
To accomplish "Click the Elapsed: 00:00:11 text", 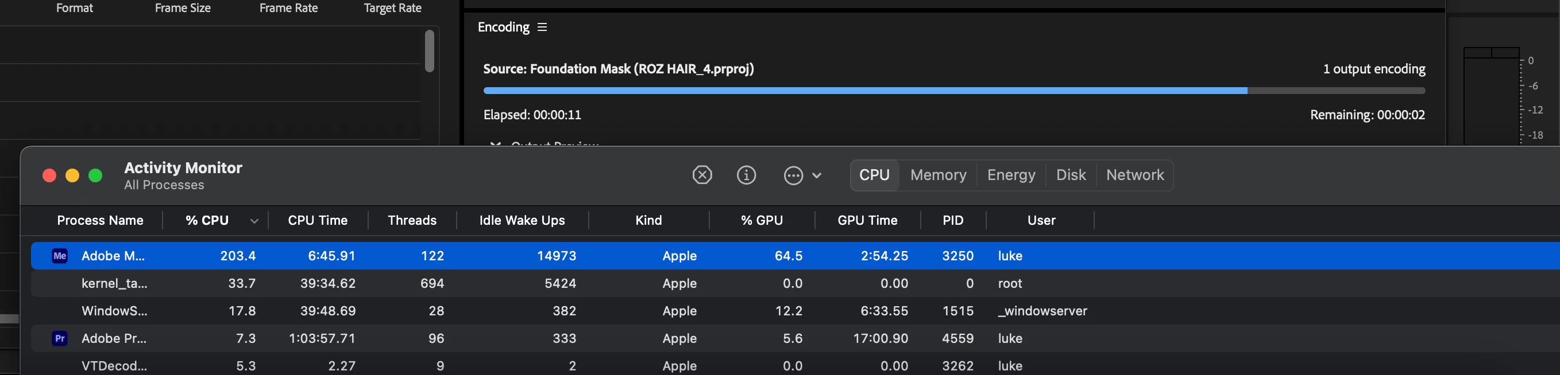I will pyautogui.click(x=532, y=115).
